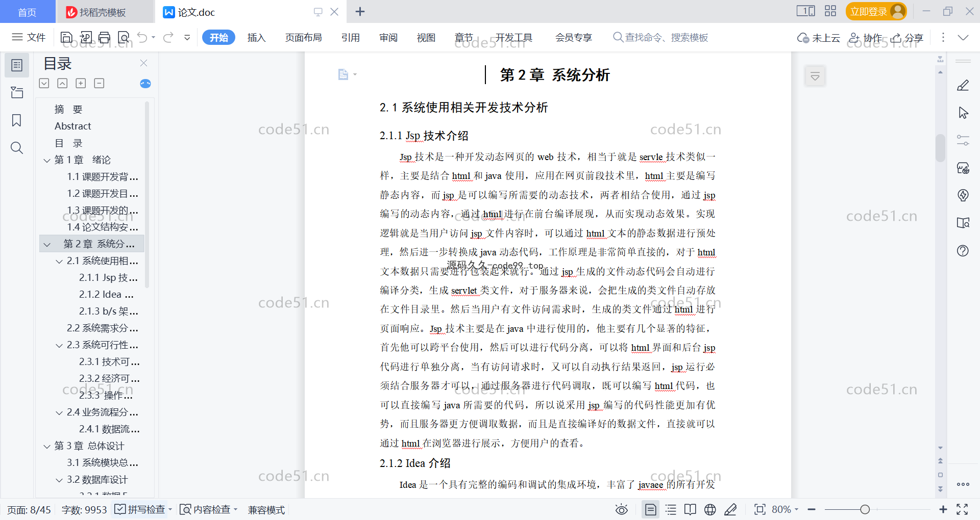This screenshot has width=980, height=520.
Task: Collapse the ribbon with the chevron
Action: tap(963, 38)
